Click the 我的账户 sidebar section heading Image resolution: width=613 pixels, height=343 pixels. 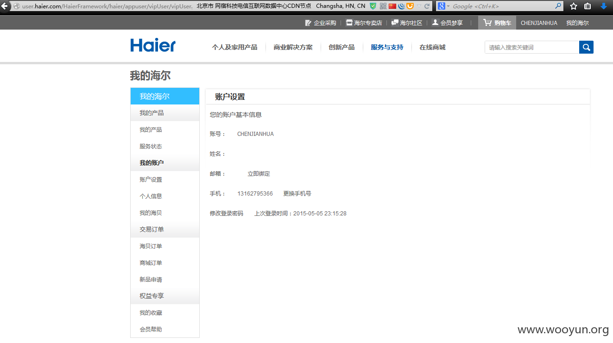(152, 163)
